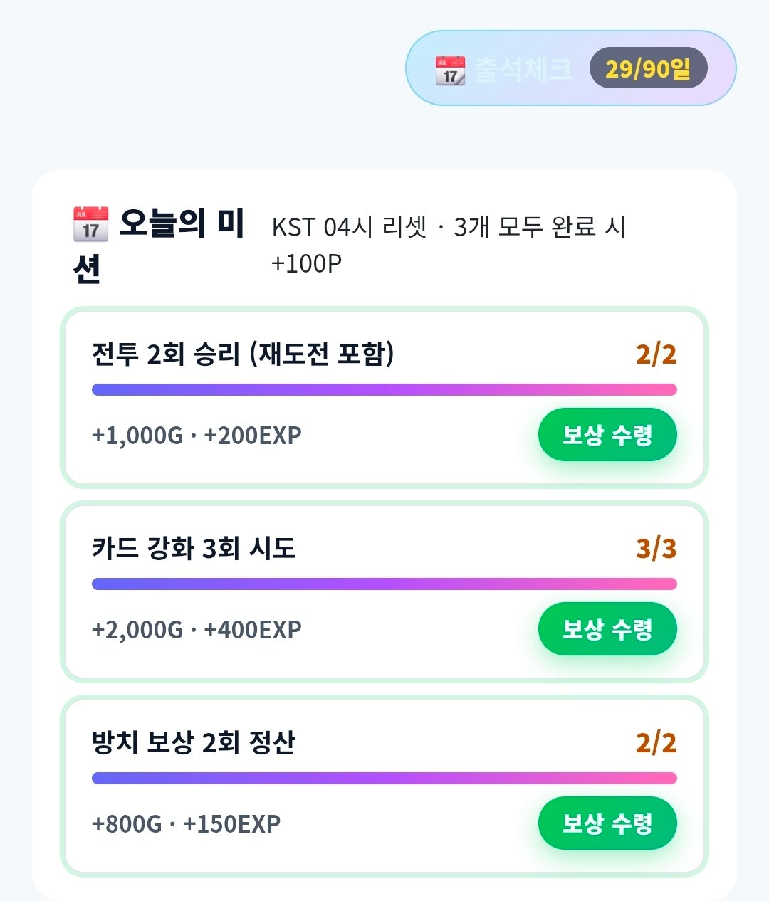This screenshot has width=769, height=901.
Task: Tap the calendar icon in the 출석체크 pill
Action: 450,70
